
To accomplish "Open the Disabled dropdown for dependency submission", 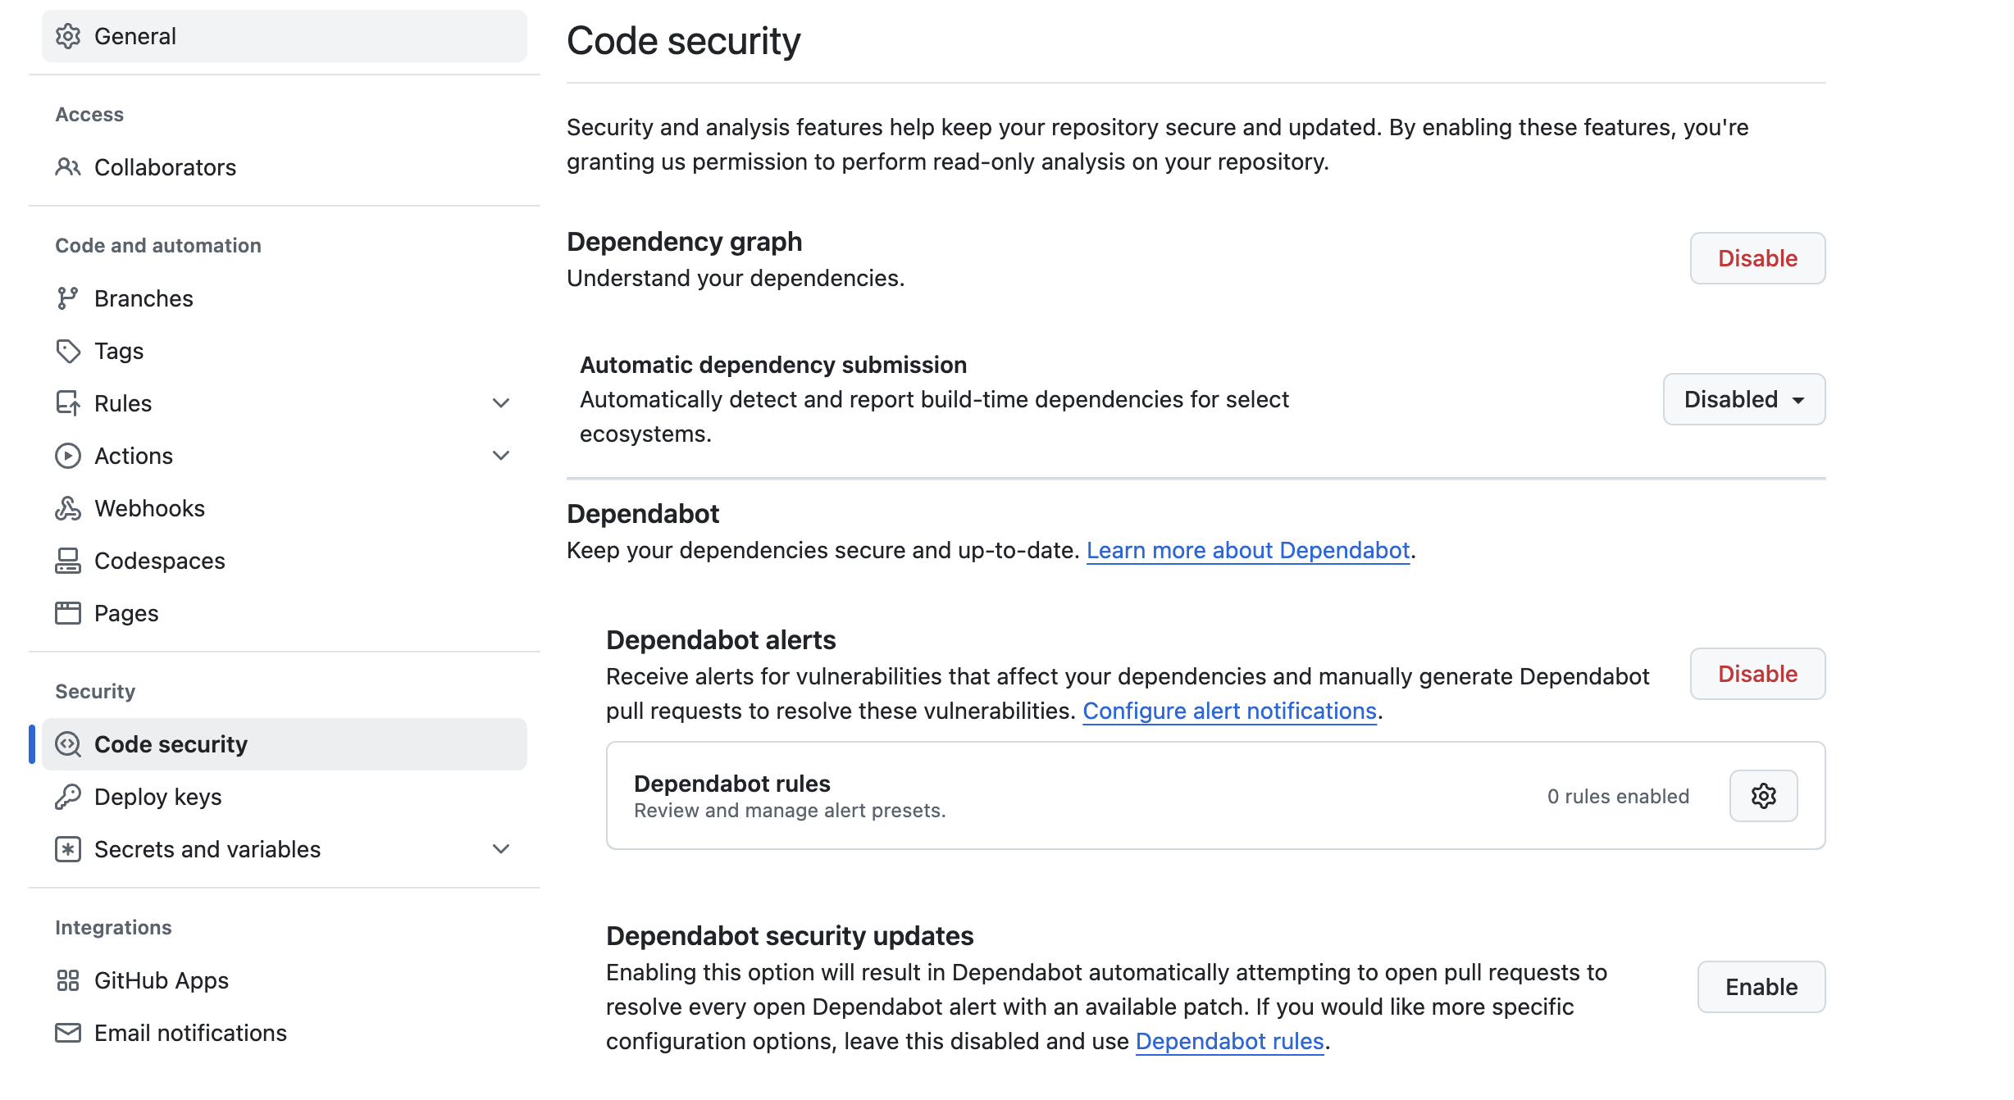I will (1743, 399).
